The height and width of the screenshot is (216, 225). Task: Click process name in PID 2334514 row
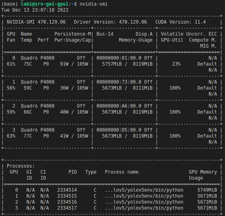[x=144, y=190]
